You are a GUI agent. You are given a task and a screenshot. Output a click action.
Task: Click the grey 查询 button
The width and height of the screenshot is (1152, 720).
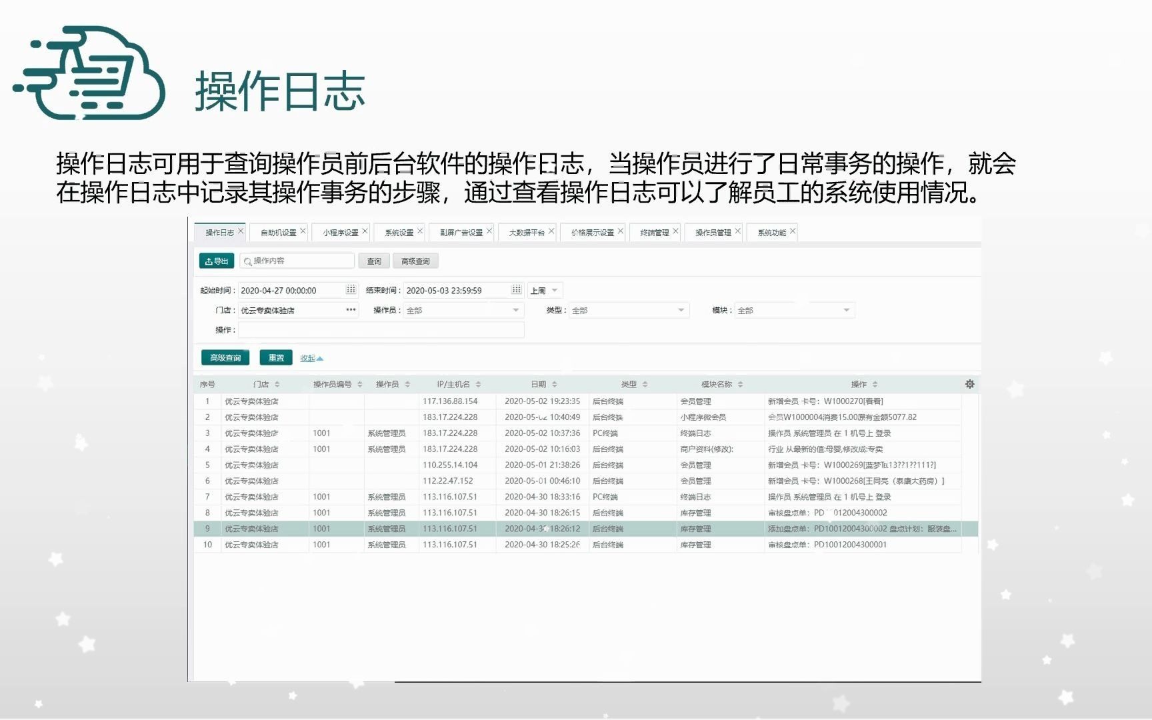point(374,261)
